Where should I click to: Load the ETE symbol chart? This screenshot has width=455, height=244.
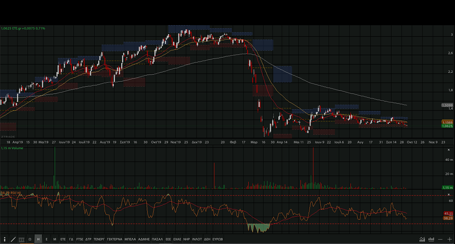(x=63, y=239)
